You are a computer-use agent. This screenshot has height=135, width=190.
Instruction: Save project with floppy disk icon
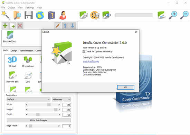pyautogui.click(x=29, y=15)
